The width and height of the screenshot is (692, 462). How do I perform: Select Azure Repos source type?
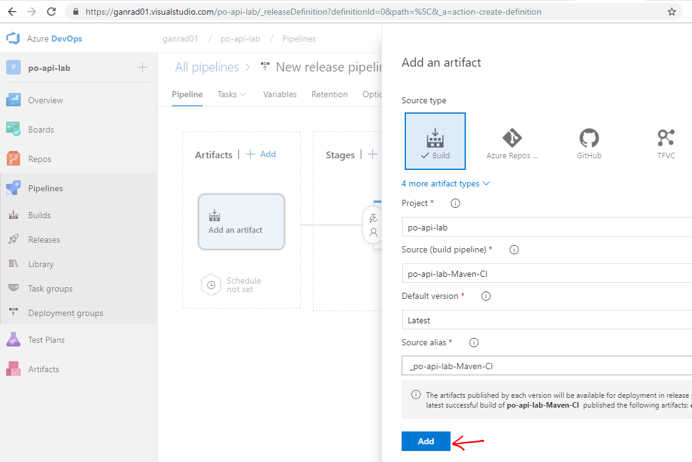(512, 144)
